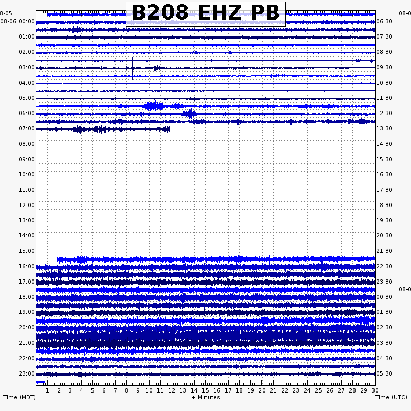Click the 13:30 UTC label
This screenshot has width=411, height=411.
(384, 129)
